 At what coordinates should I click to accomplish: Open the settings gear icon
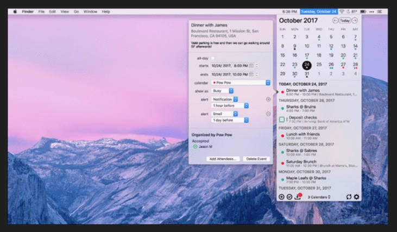coord(356,197)
